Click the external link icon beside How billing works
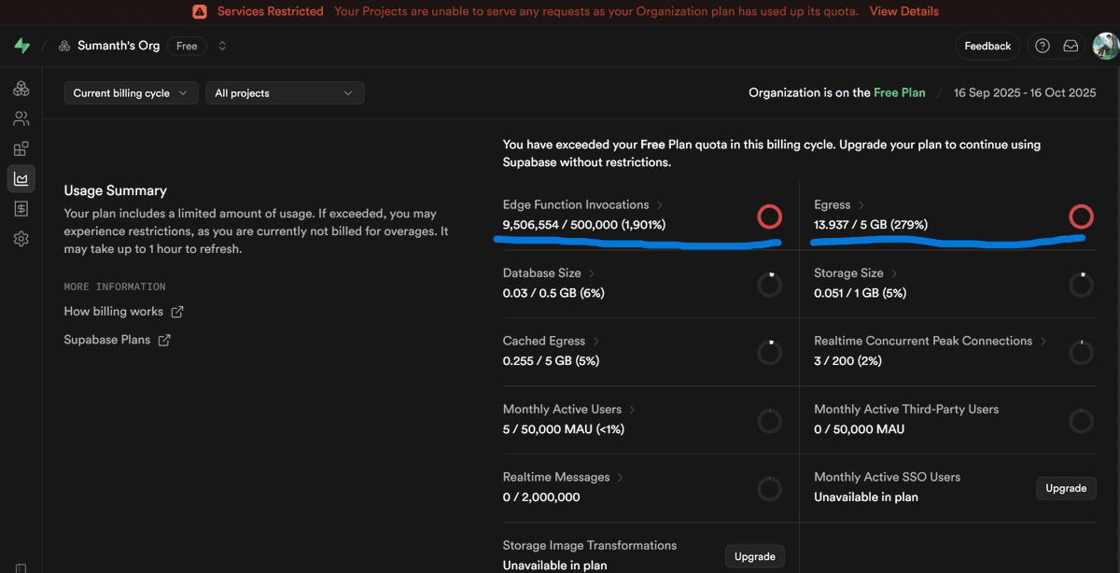Image resolution: width=1120 pixels, height=573 pixels. point(177,312)
